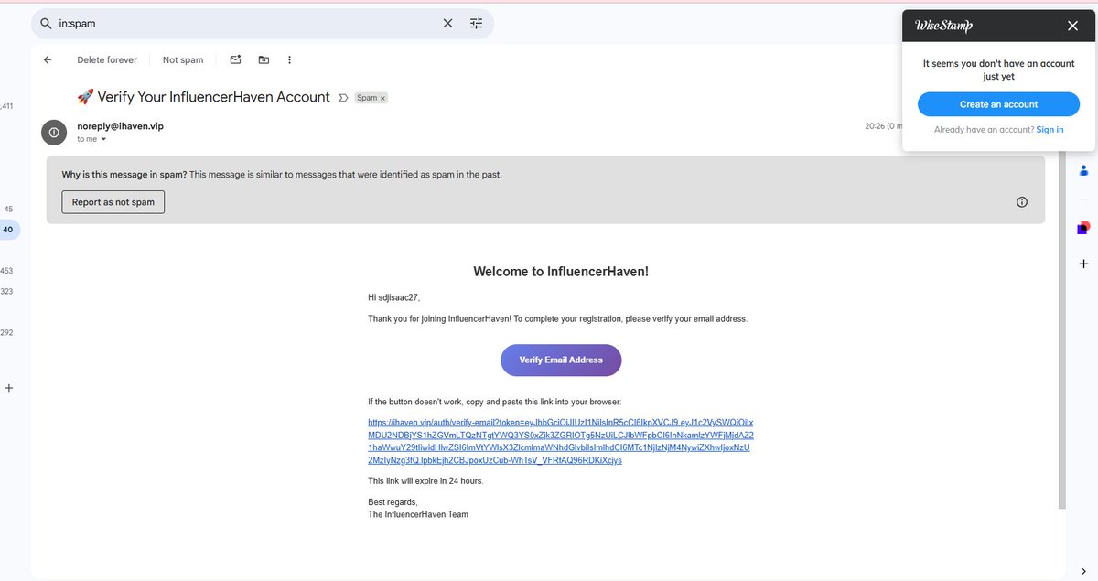Click the subject Verify Your InfluencerHaven Account

213,97
